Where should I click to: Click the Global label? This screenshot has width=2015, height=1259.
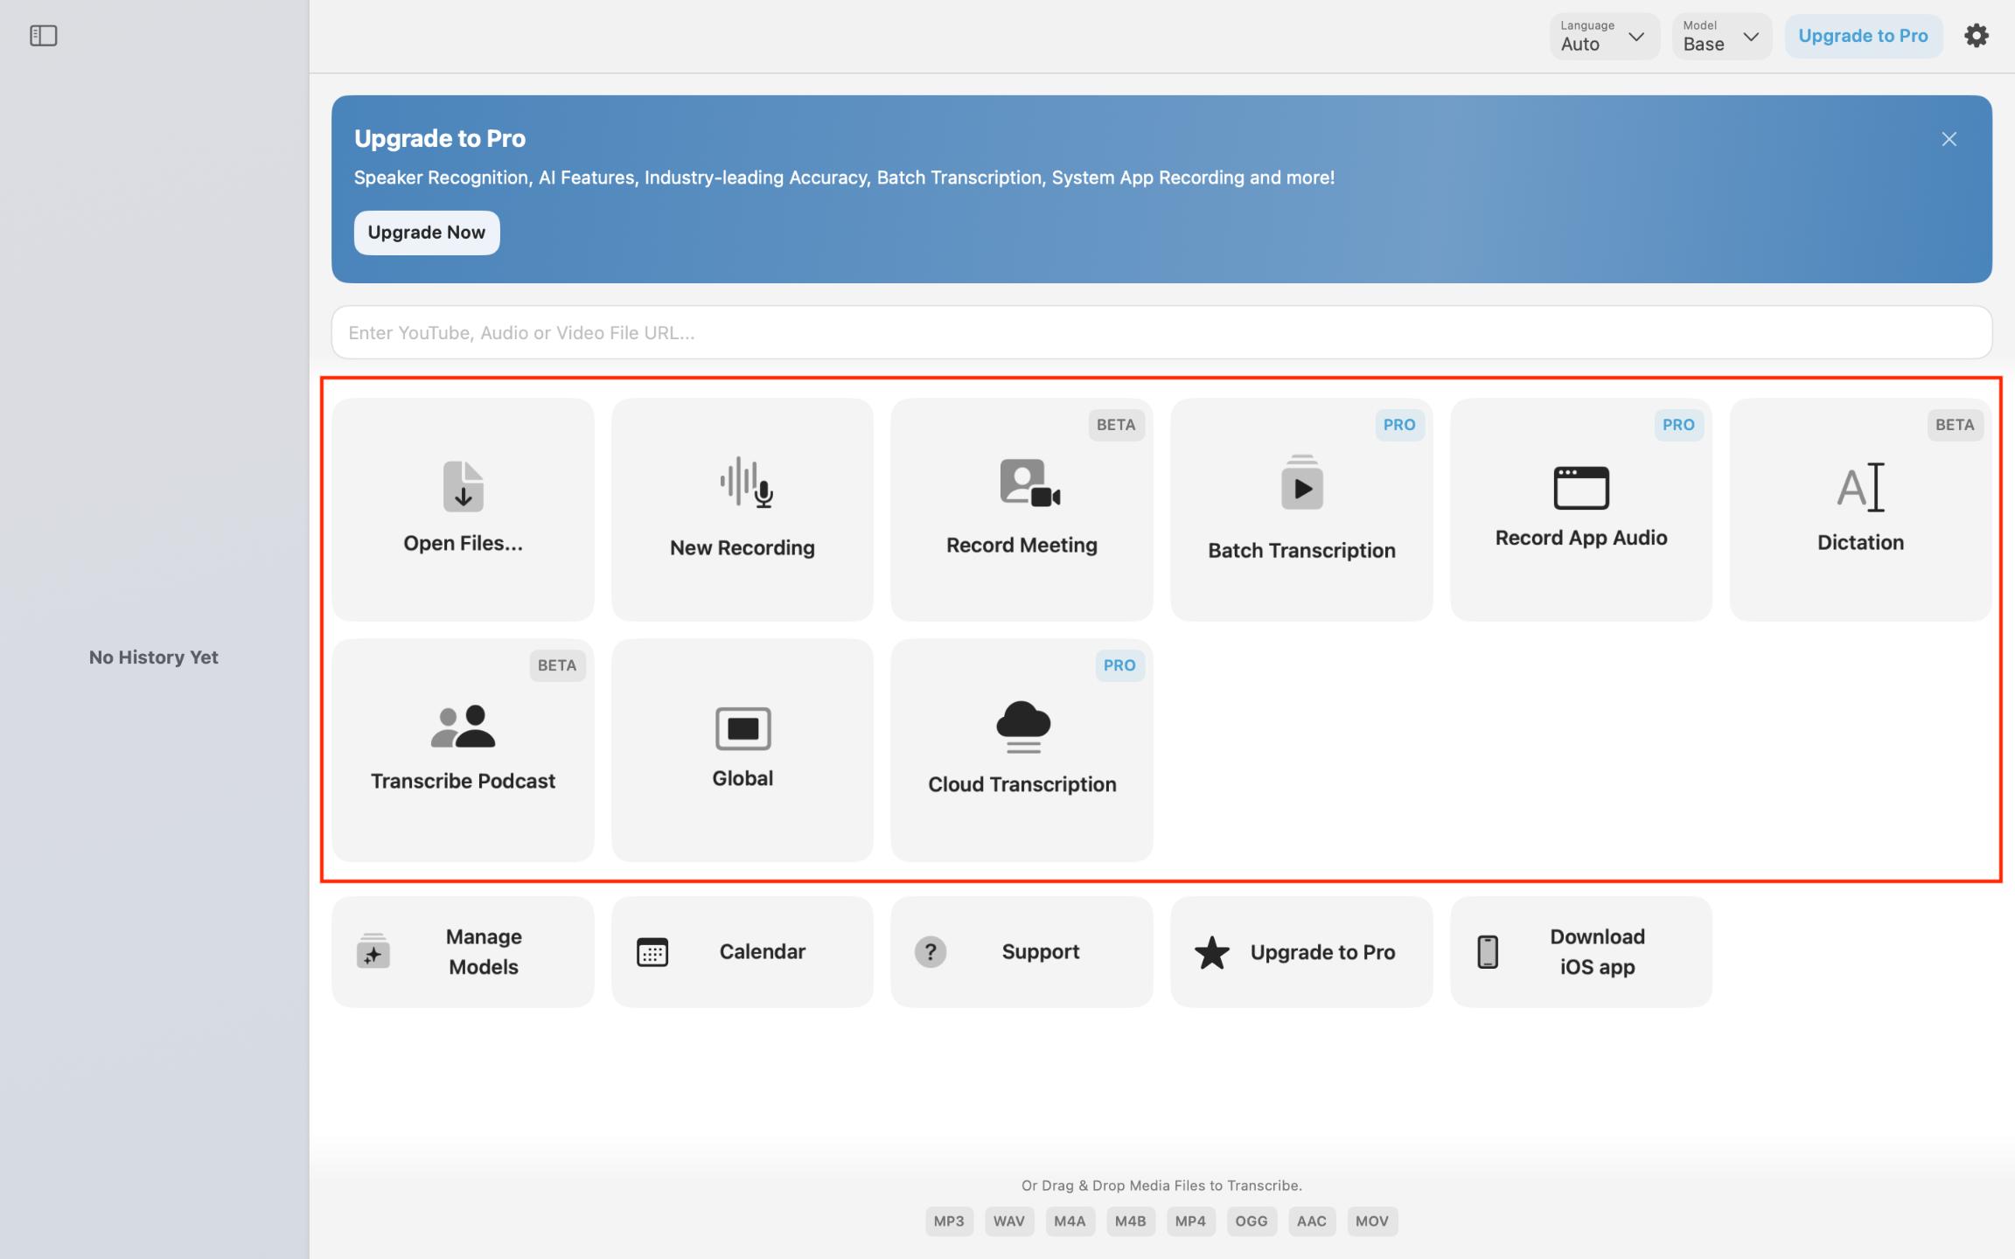[x=743, y=779]
